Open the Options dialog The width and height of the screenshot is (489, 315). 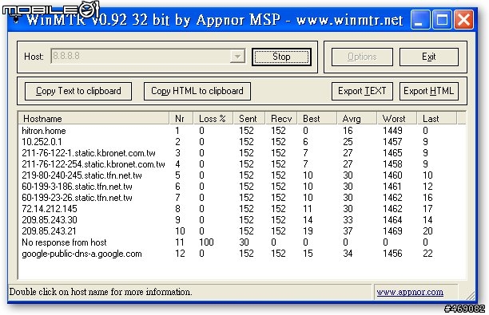click(362, 57)
